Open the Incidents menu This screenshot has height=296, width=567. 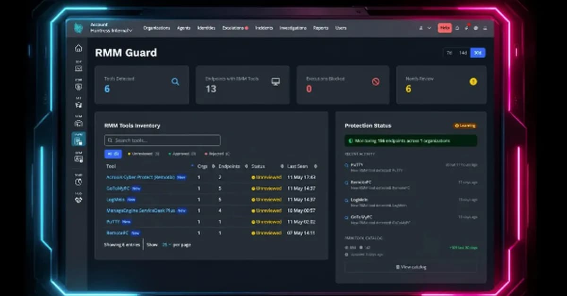264,28
